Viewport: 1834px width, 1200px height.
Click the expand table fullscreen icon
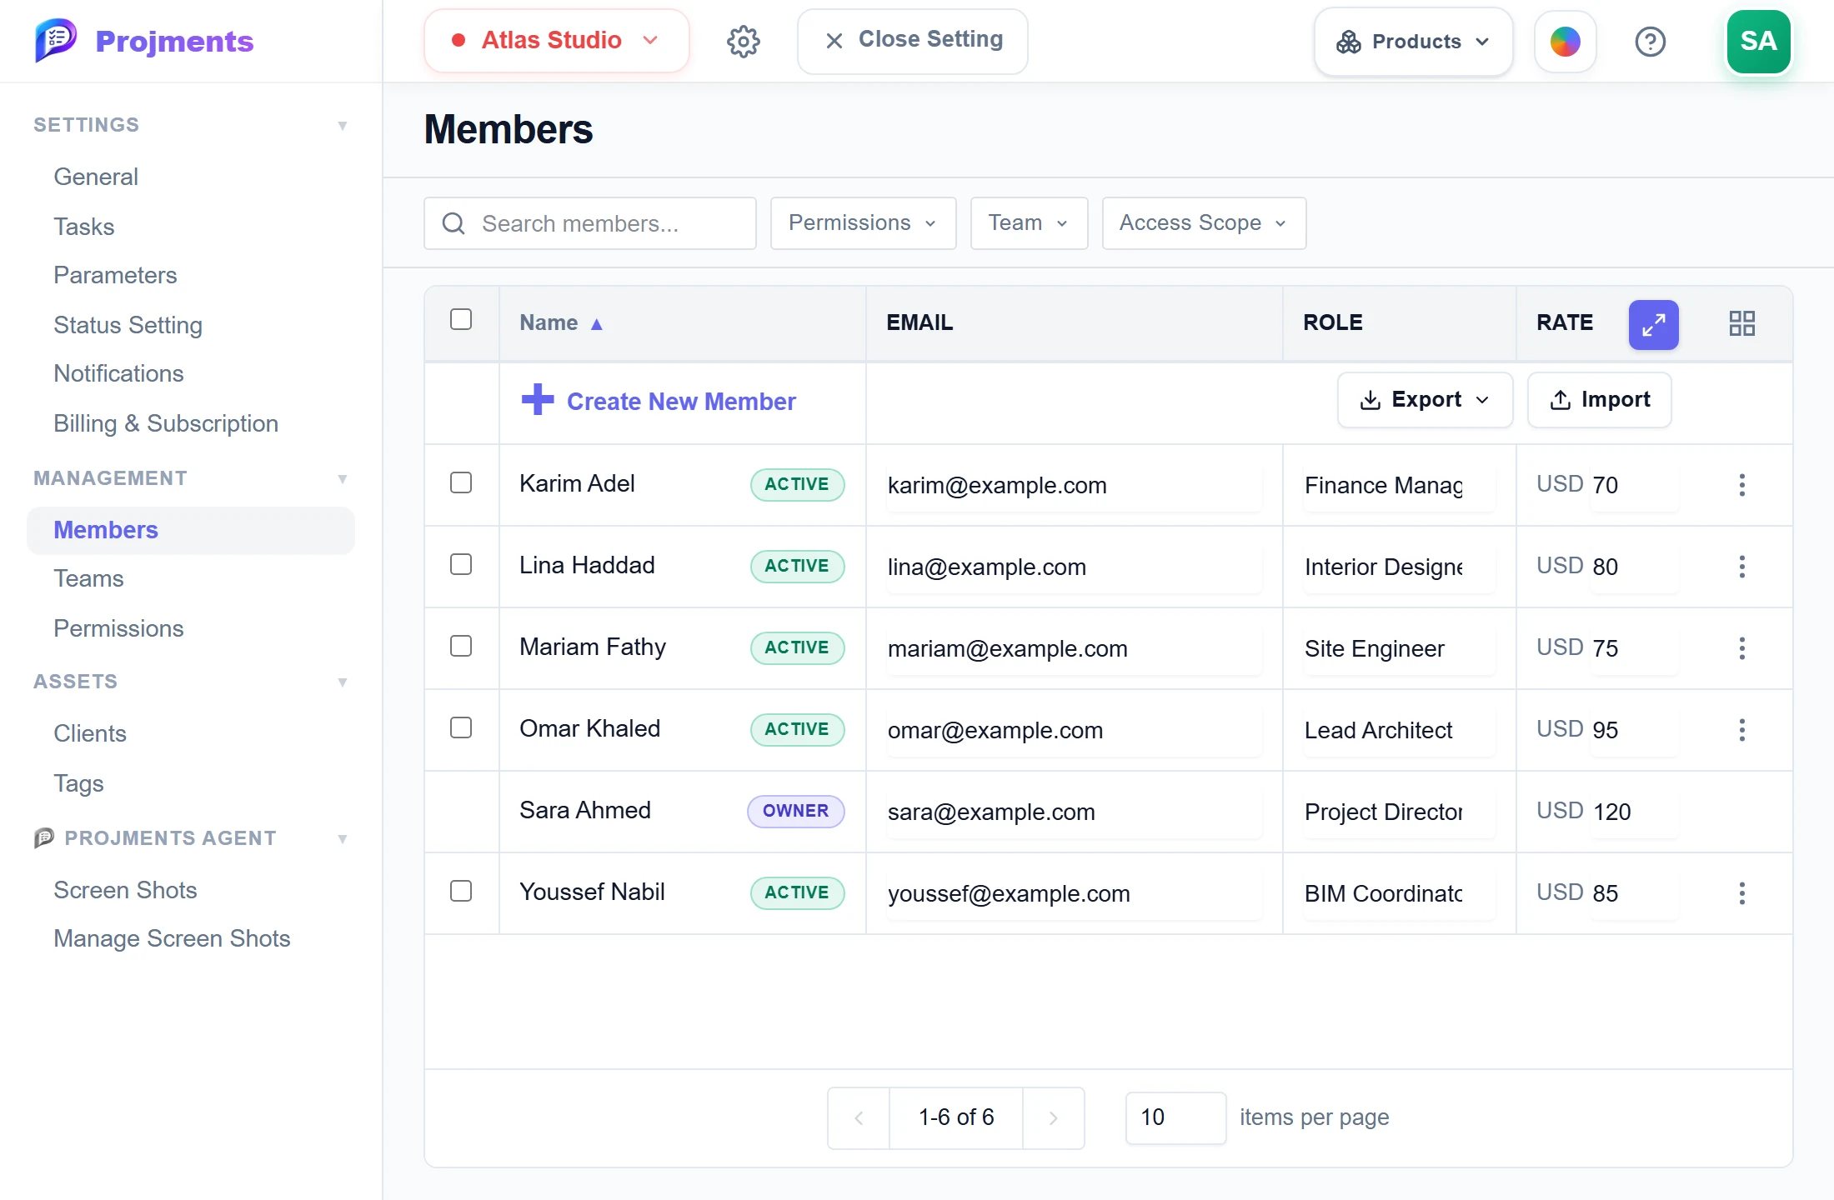click(x=1653, y=324)
